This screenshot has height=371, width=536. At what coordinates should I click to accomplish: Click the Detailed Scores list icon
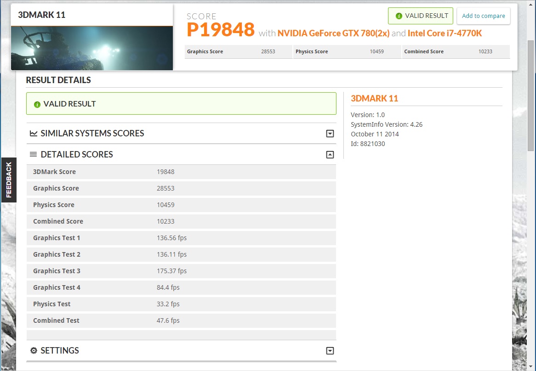pos(33,154)
